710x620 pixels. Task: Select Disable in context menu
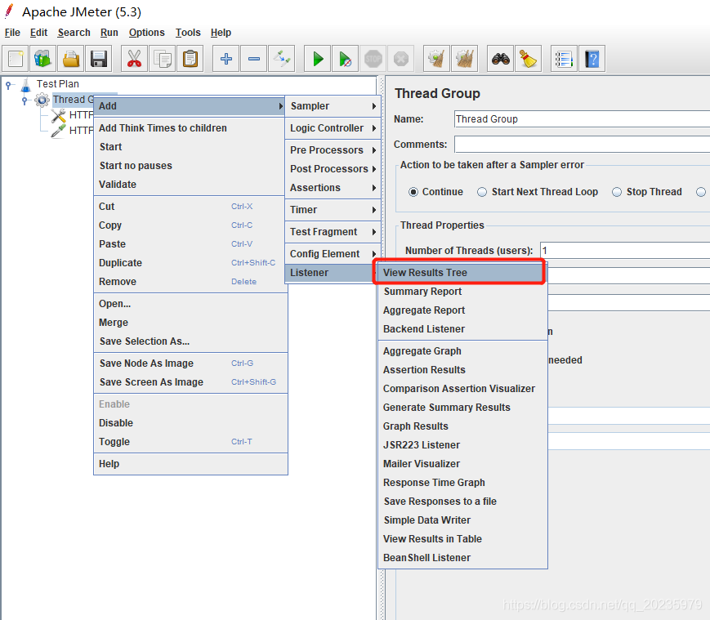[190, 422]
